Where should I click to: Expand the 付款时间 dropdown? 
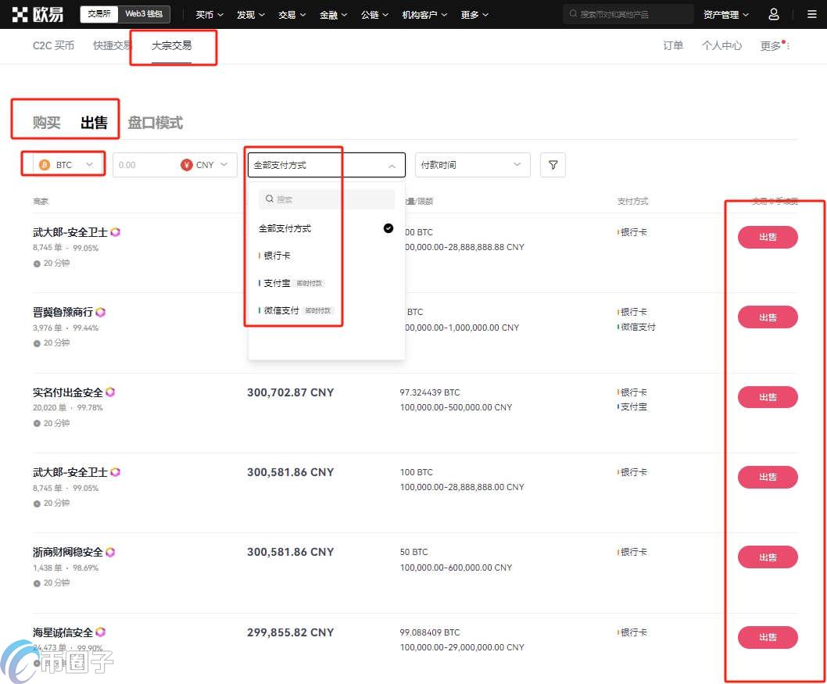coord(472,165)
